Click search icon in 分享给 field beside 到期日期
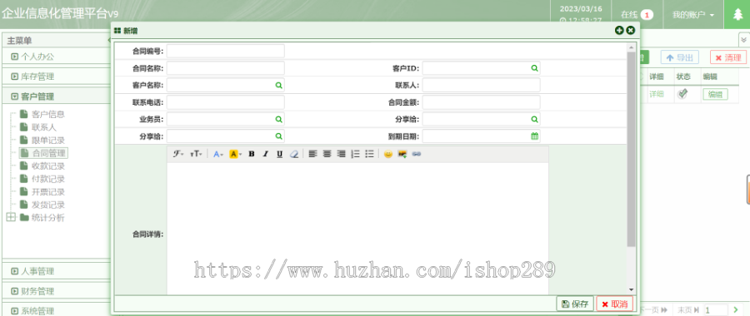750x316 pixels. click(278, 136)
